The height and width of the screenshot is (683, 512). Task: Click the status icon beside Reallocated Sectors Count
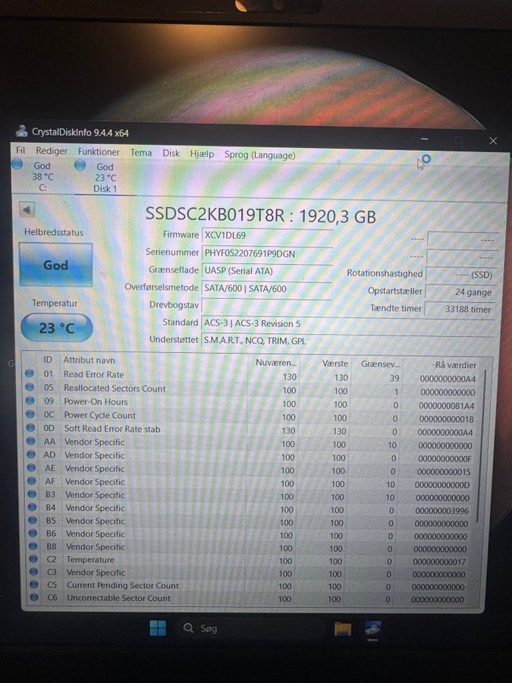click(30, 388)
